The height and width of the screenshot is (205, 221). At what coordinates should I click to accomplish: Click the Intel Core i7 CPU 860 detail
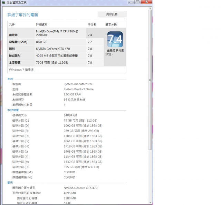tap(57, 33)
